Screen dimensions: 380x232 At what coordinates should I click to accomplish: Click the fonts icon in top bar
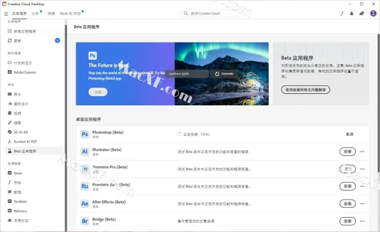point(341,13)
